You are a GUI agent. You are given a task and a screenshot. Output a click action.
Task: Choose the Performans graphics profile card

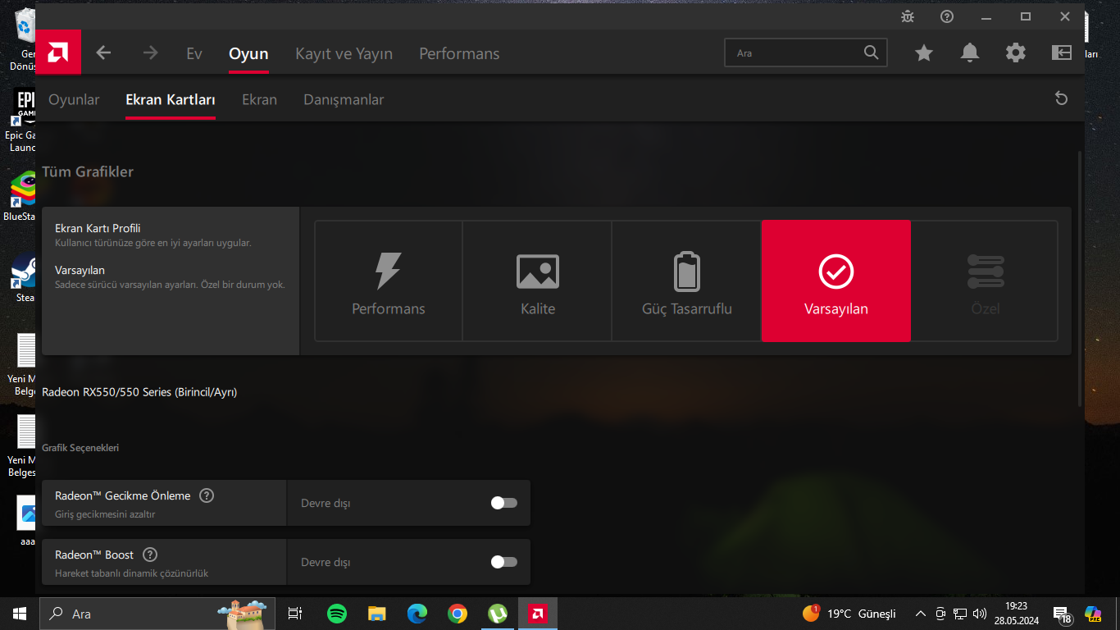coord(389,281)
